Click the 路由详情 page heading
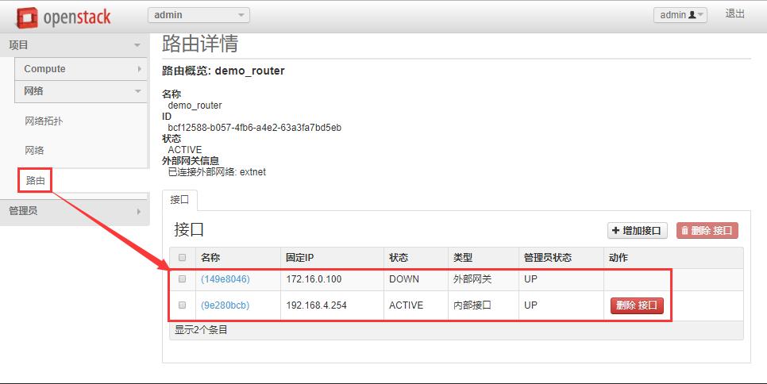The height and width of the screenshot is (384, 767). pyautogui.click(x=200, y=44)
